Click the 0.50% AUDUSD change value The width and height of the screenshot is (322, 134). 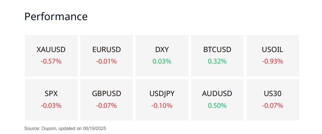(x=217, y=106)
